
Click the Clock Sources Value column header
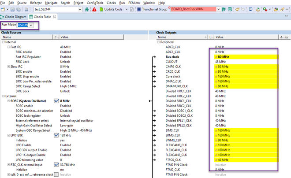point(91,37)
